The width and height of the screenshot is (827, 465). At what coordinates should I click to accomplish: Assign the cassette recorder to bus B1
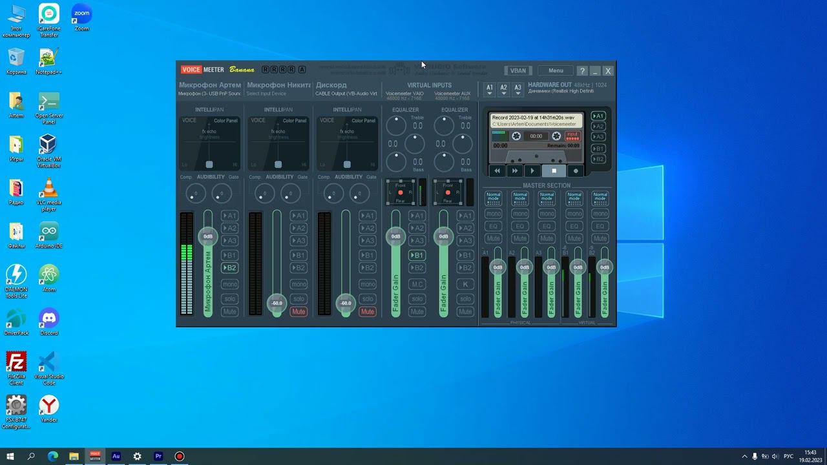pos(598,149)
